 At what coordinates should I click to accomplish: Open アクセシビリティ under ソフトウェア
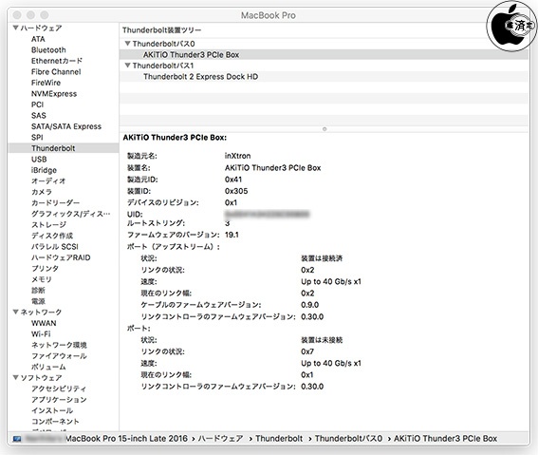pyautogui.click(x=59, y=389)
